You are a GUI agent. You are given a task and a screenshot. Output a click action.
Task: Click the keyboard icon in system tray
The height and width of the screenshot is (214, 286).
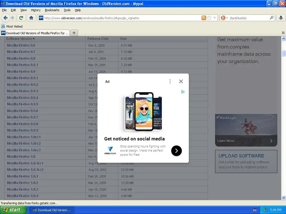point(255,210)
